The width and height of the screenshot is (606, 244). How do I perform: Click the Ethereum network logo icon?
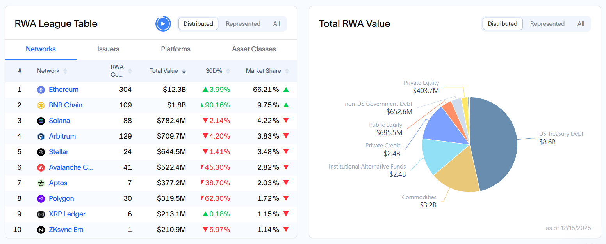point(41,90)
